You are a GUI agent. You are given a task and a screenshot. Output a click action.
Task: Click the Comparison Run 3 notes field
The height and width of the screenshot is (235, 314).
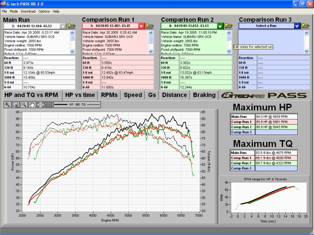(x=271, y=42)
